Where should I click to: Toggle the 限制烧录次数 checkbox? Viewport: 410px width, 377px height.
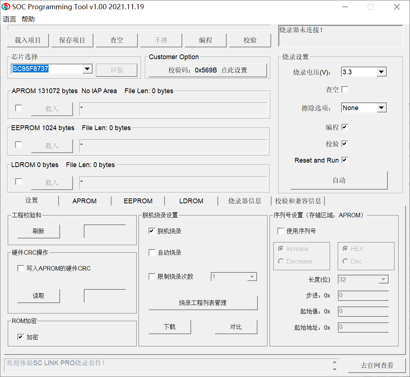tap(152, 276)
